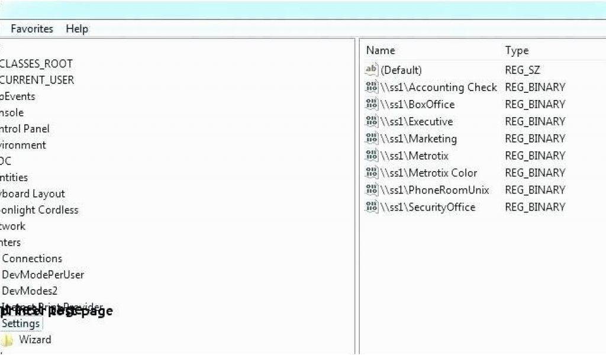This screenshot has width=606, height=355.
Task: Select the Settings registry key
Action: pyautogui.click(x=21, y=324)
